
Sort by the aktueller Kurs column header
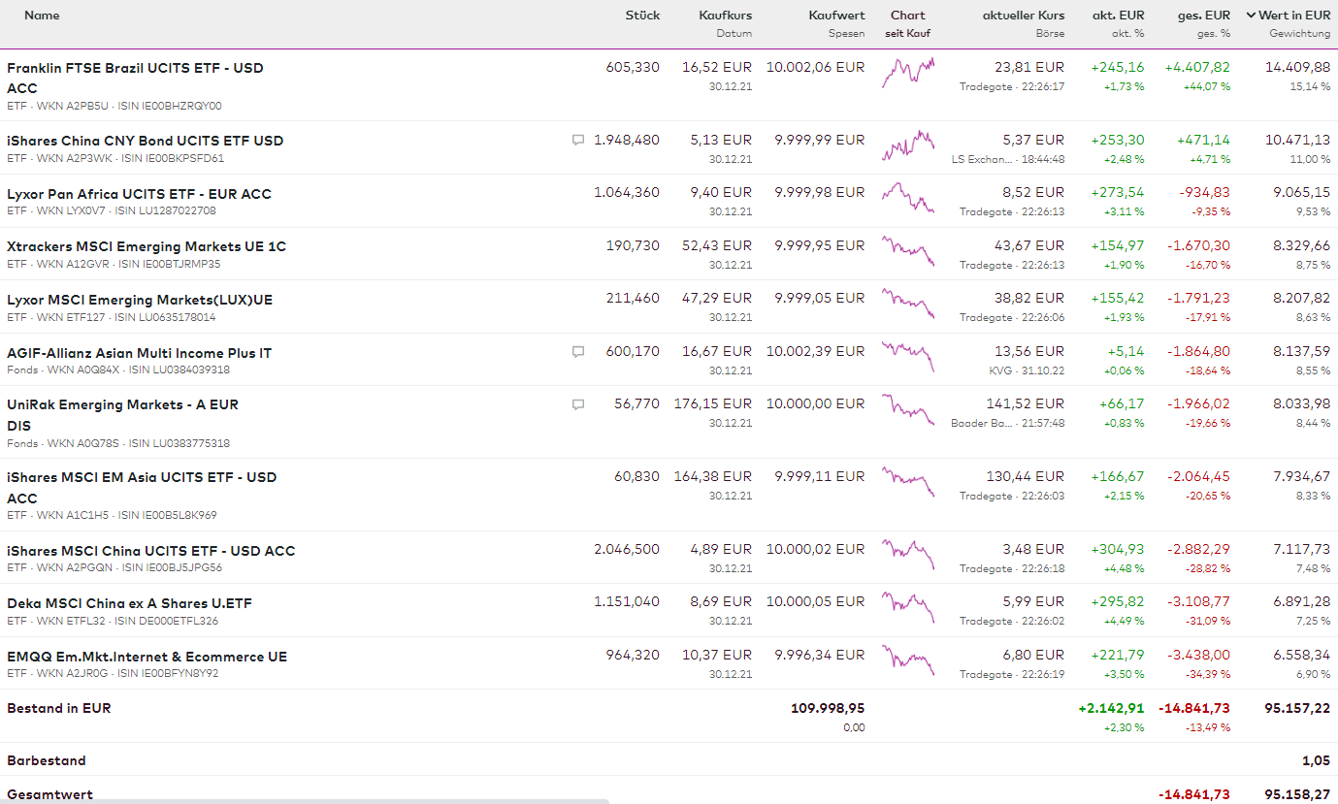pos(1023,16)
